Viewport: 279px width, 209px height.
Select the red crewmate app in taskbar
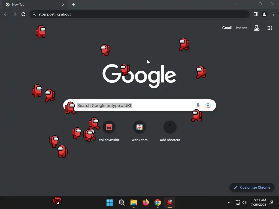[x=169, y=202]
